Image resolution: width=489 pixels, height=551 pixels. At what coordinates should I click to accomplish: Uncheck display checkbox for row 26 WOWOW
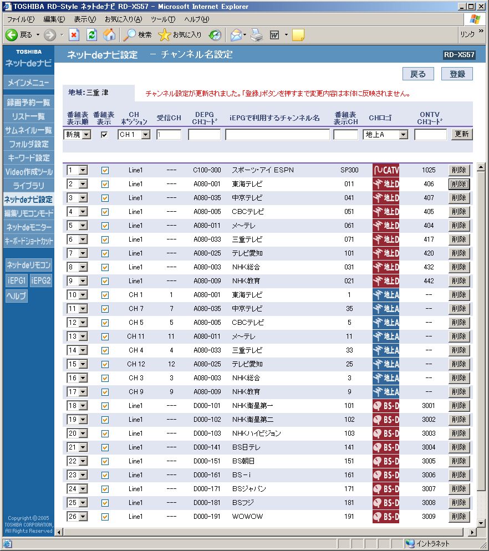point(105,517)
